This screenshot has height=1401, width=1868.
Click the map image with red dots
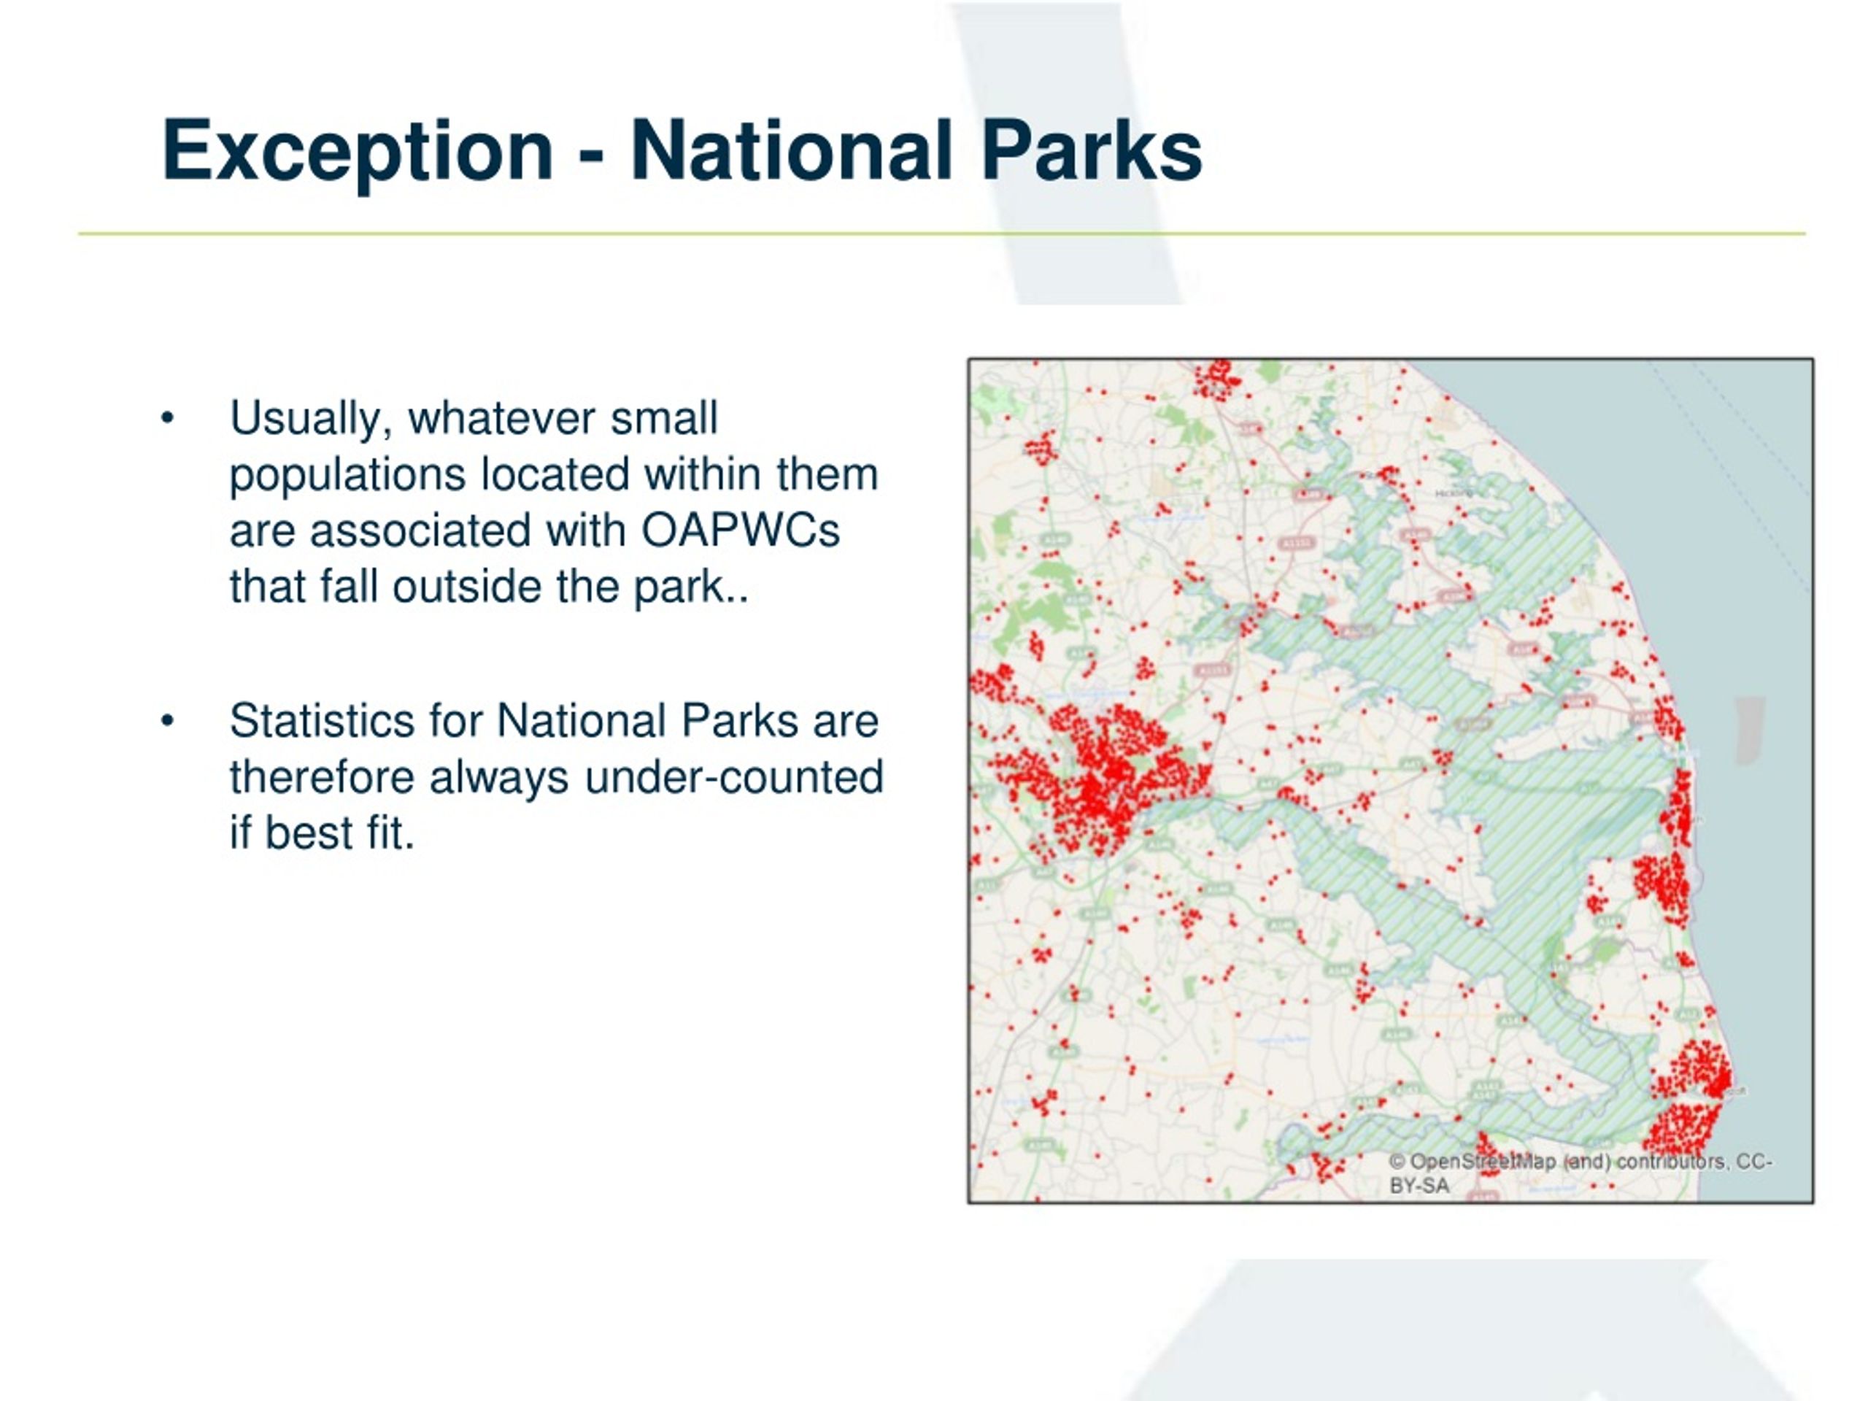(x=1390, y=780)
